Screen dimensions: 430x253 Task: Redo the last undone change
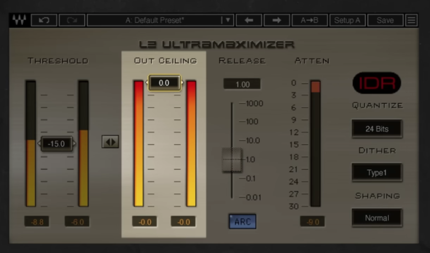click(72, 20)
